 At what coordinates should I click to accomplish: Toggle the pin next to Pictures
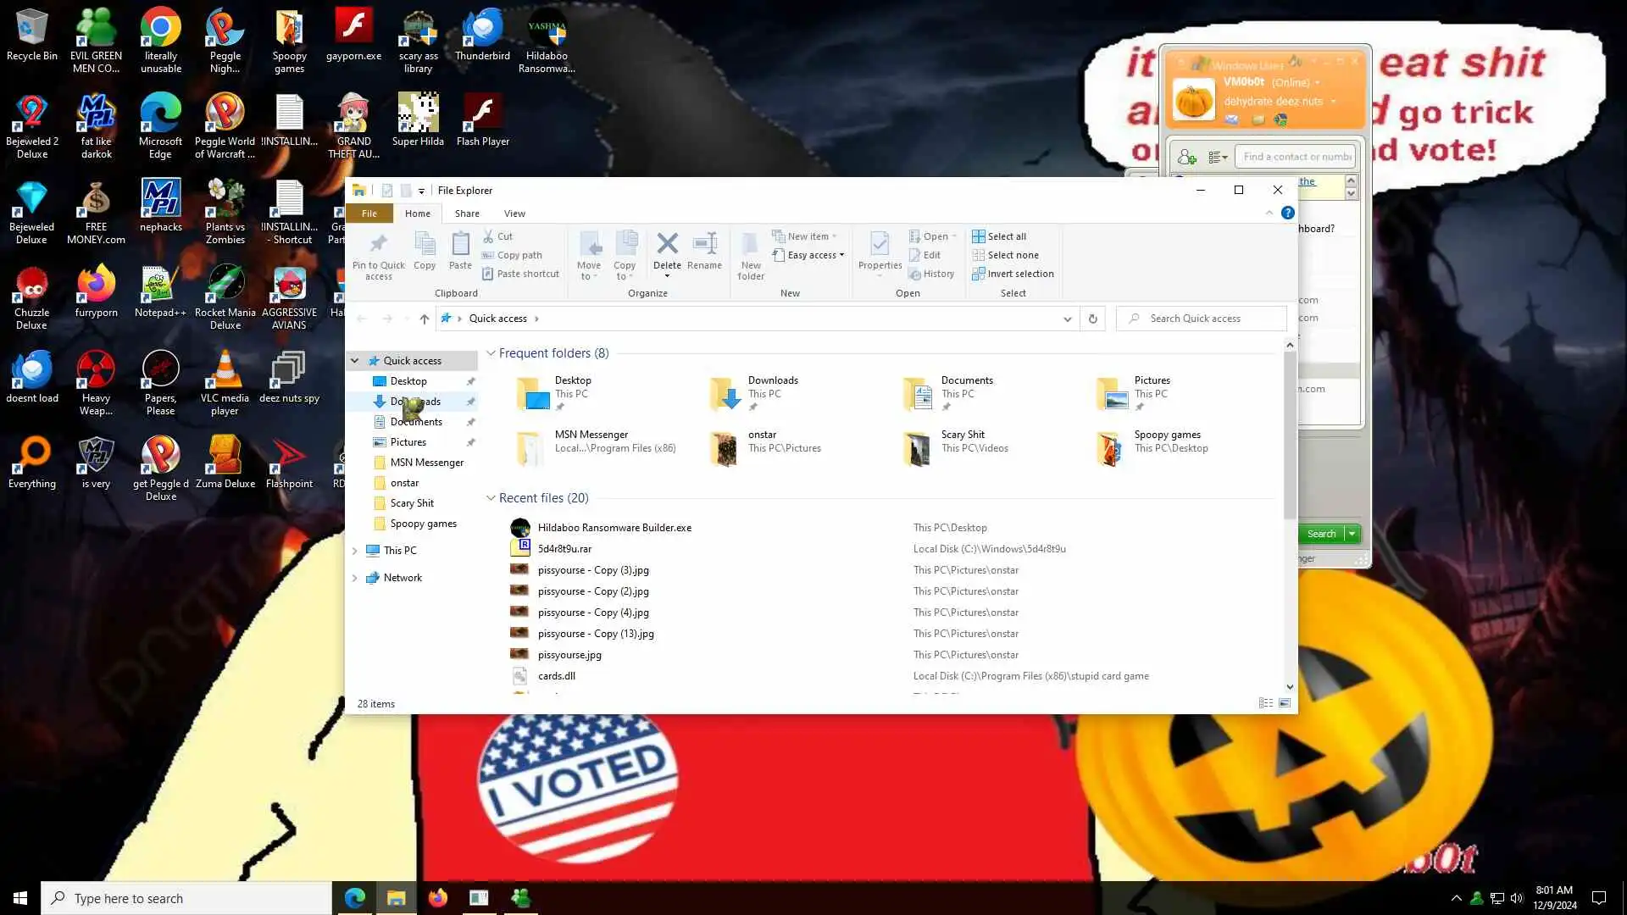pyautogui.click(x=470, y=442)
